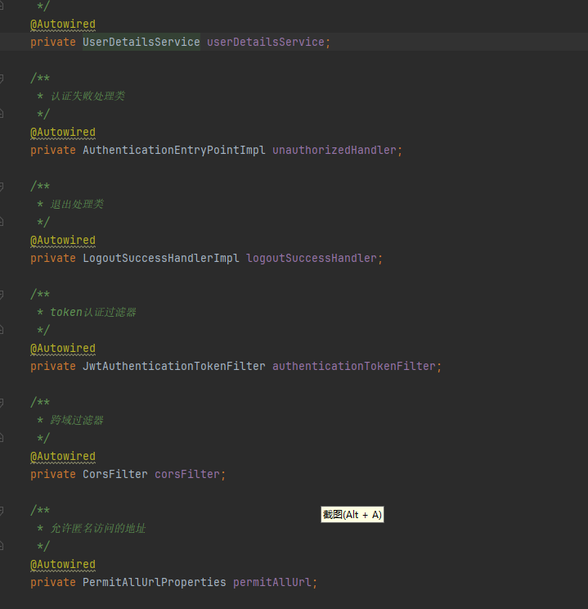
Task: Click the 截图(Alt + A) tooltip
Action: [x=352, y=515]
